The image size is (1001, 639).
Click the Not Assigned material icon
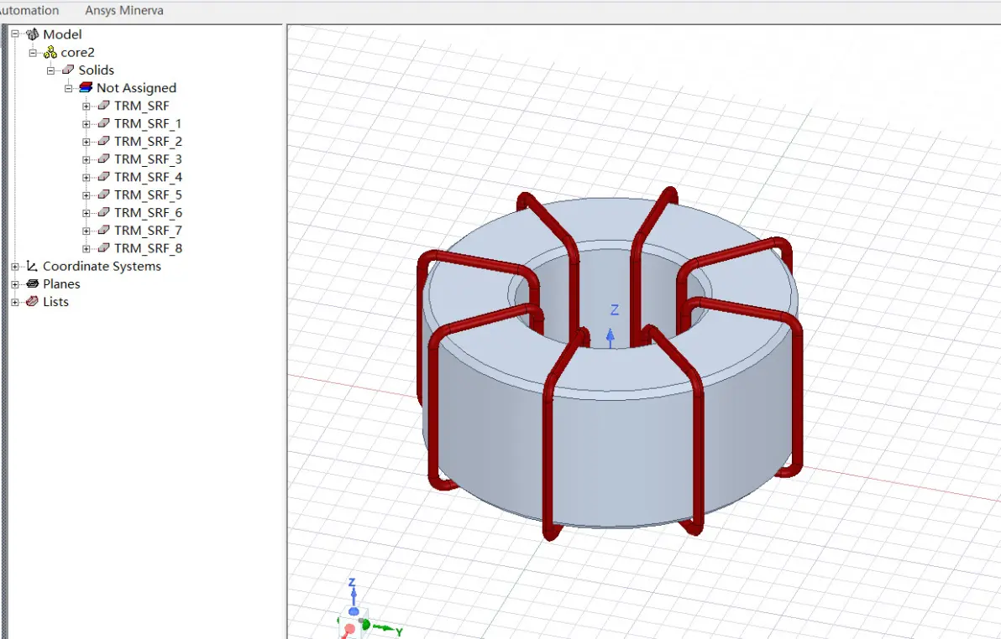(86, 88)
